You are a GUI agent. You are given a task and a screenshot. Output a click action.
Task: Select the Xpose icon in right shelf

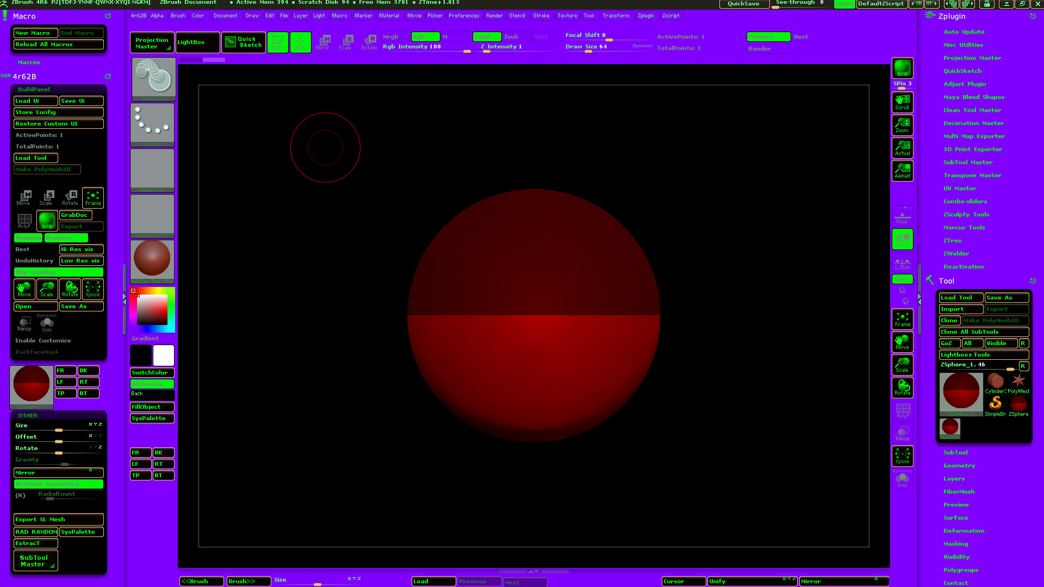[x=902, y=455]
